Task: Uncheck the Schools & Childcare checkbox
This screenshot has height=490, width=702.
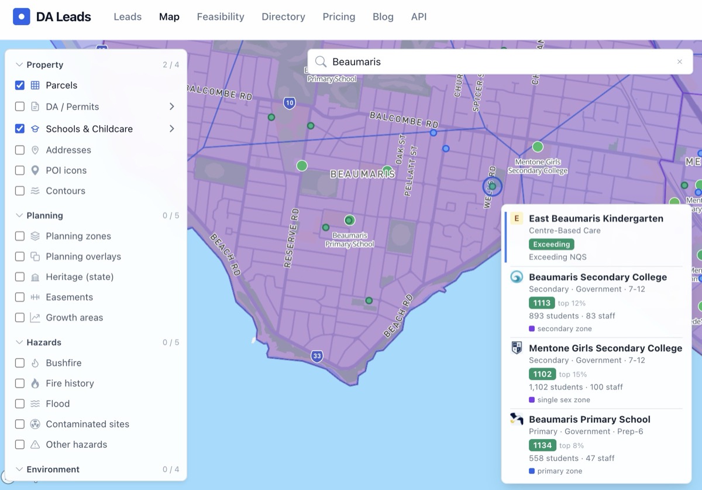Action: pos(20,129)
